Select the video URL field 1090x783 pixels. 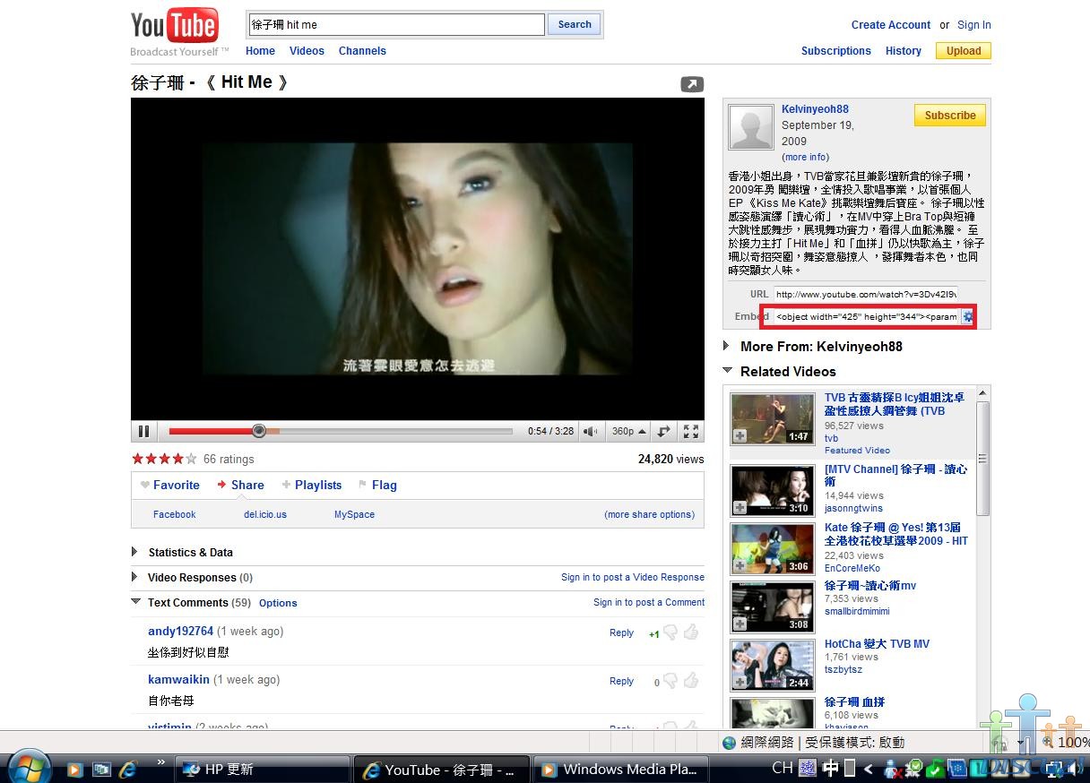pyautogui.click(x=866, y=294)
